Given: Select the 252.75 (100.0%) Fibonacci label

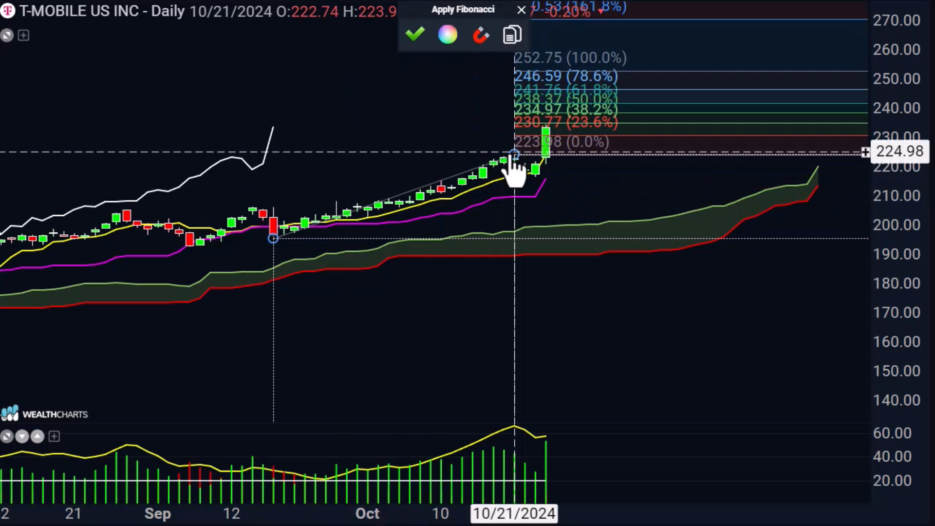Looking at the screenshot, I should click(x=570, y=58).
